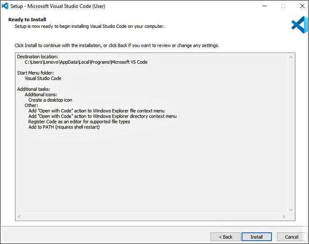Screen dimensions: 309x244
Task: Click the horizontal scrollbar track in summary
Action: pyautogui.click(x=151, y=217)
